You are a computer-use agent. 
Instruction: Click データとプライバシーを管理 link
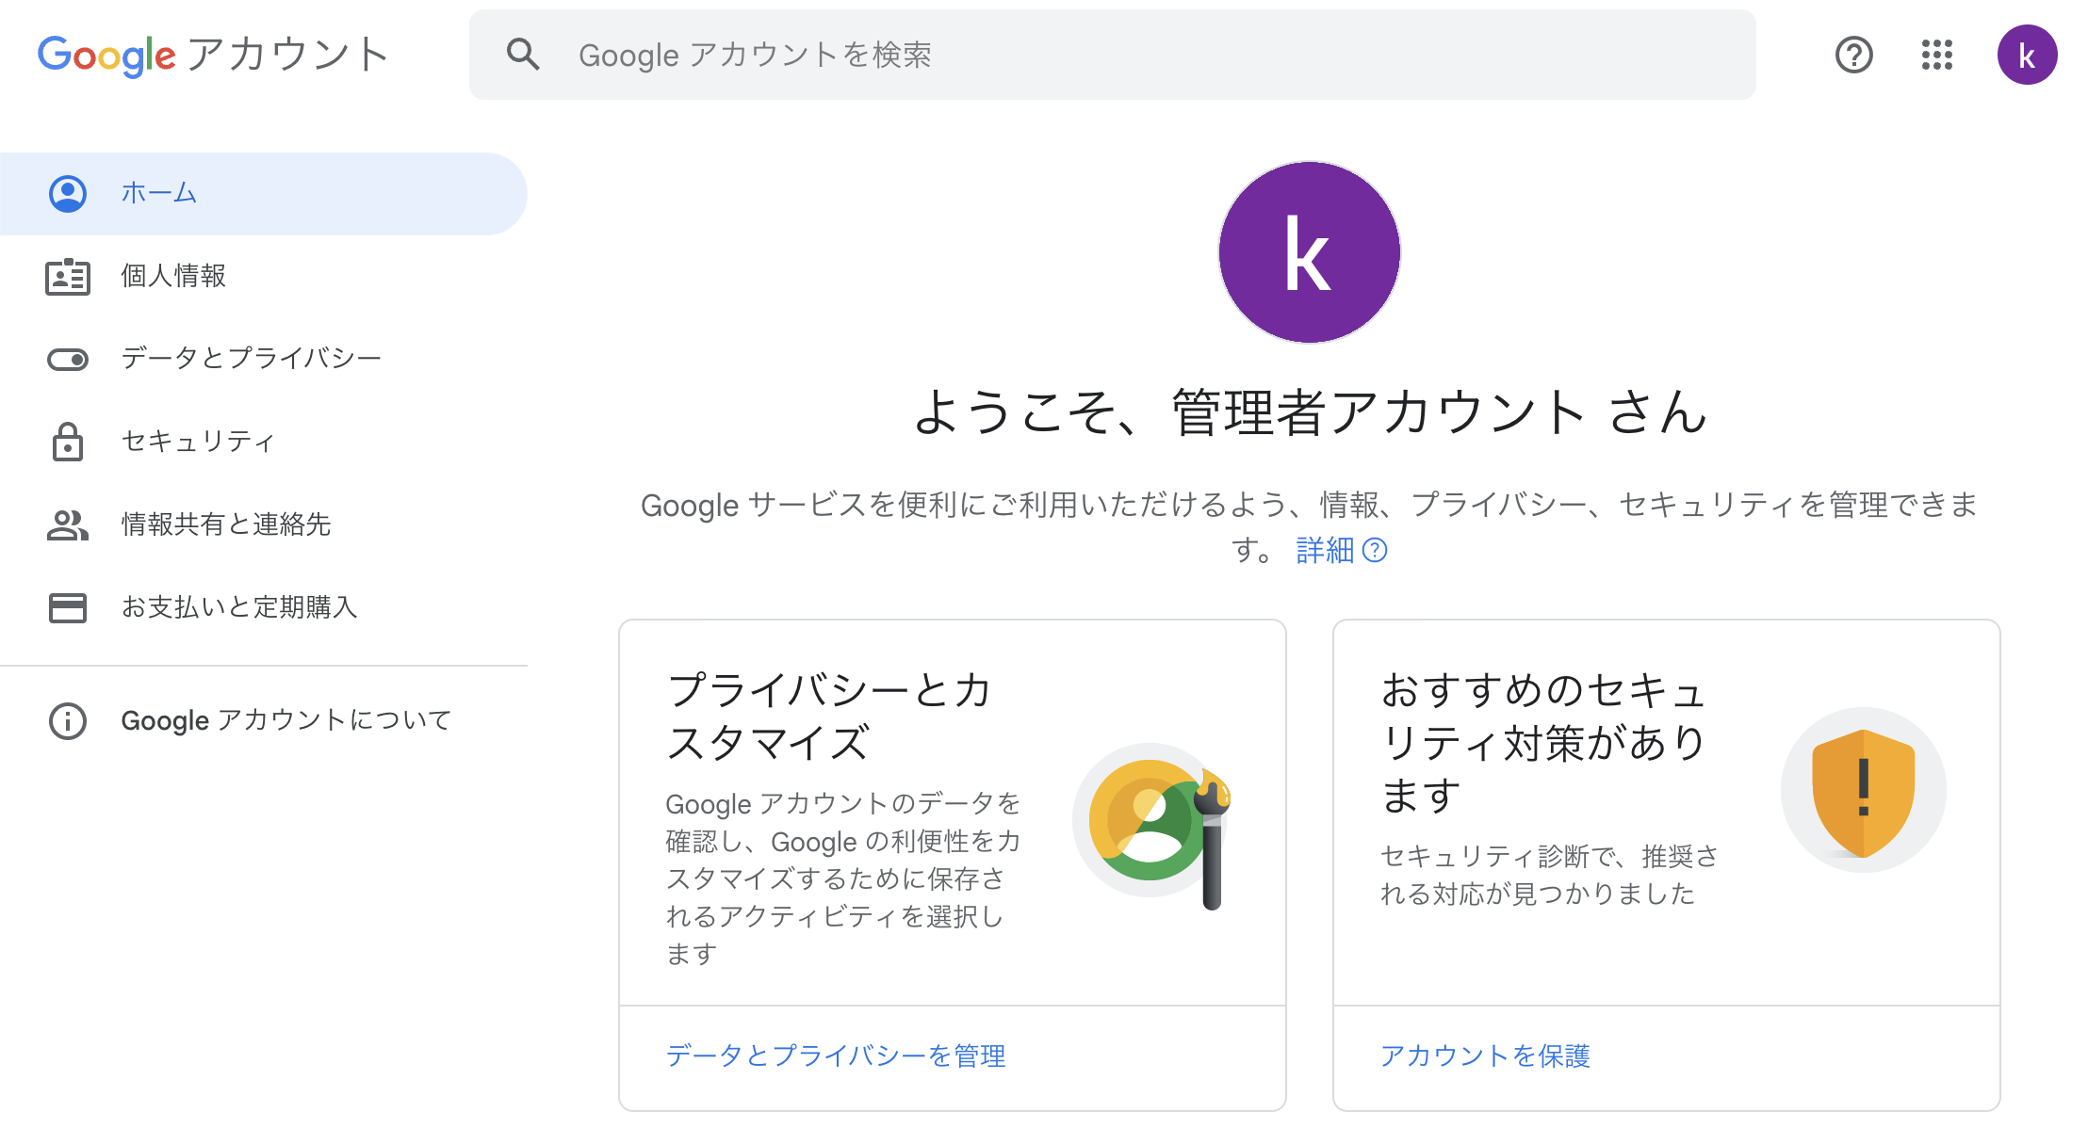836,1055
